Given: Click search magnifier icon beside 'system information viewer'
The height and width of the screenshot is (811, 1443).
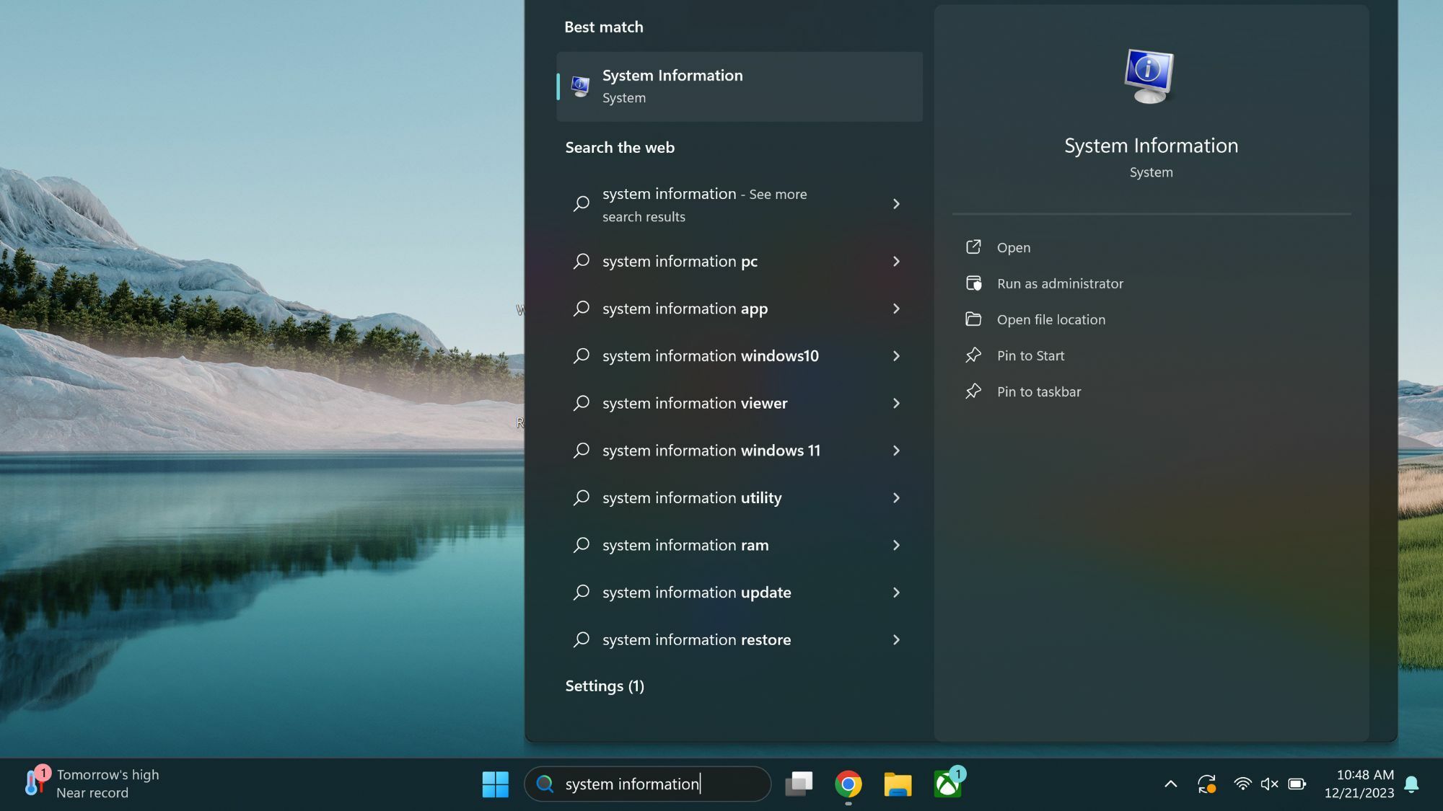Looking at the screenshot, I should [582, 403].
